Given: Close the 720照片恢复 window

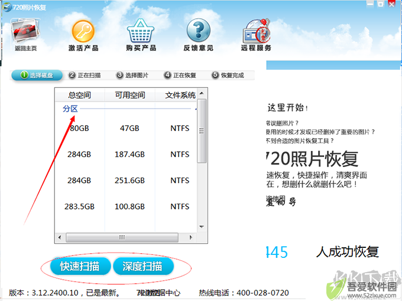Looking at the screenshot, I should tap(392, 4).
